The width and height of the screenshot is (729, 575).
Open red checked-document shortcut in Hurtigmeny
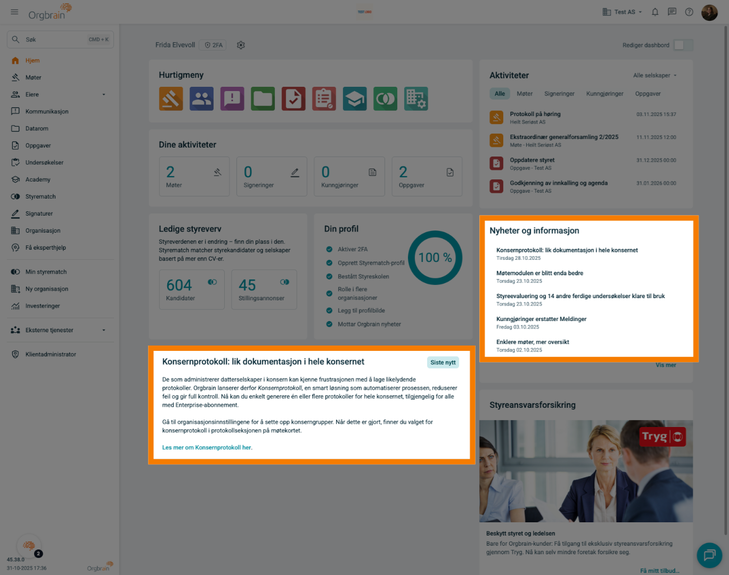(x=293, y=98)
